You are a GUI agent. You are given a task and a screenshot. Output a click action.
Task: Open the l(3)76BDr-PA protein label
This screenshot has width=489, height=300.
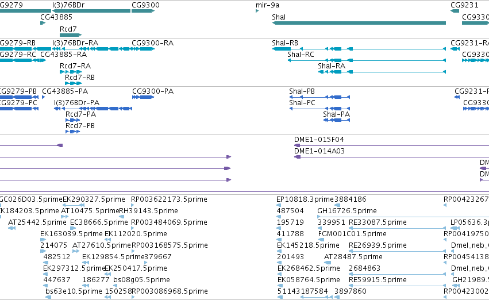(x=77, y=103)
